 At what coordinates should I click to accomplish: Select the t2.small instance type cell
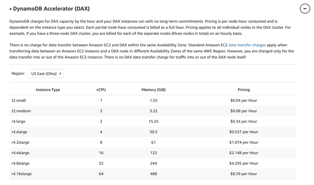19,100
